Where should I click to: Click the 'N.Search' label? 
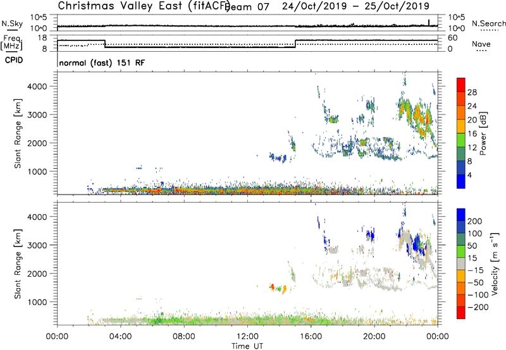[488, 23]
